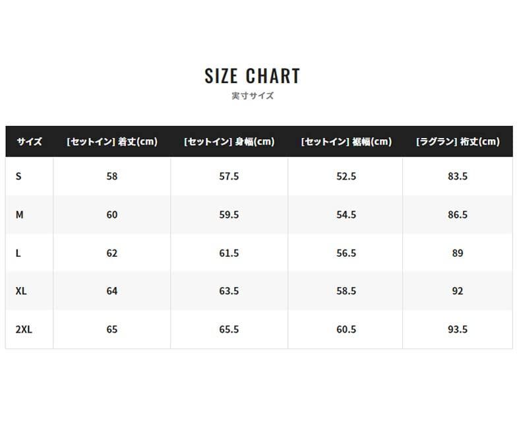This screenshot has height=429, width=519.
Task: Select the サイズ column header
Action: point(29,141)
